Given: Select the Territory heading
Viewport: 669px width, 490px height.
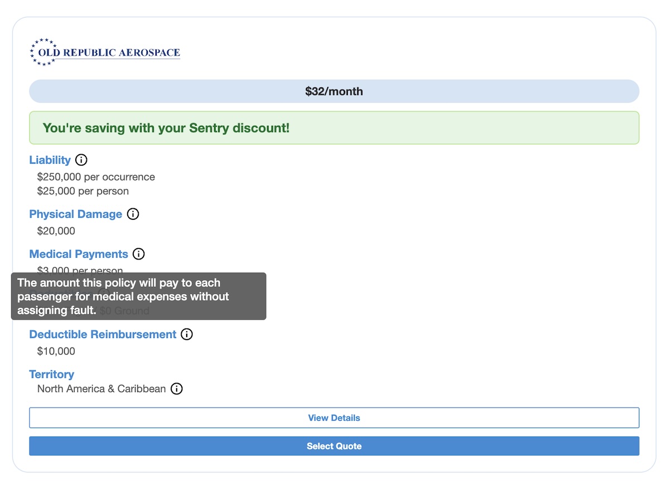Looking at the screenshot, I should 51,374.
